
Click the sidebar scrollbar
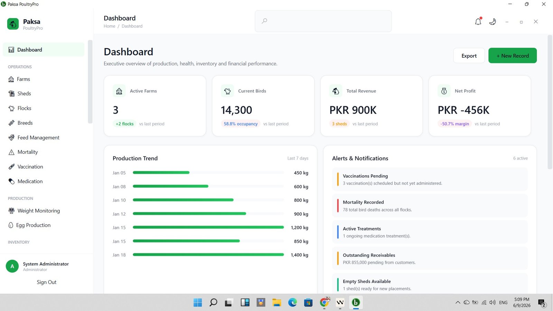tap(90, 82)
